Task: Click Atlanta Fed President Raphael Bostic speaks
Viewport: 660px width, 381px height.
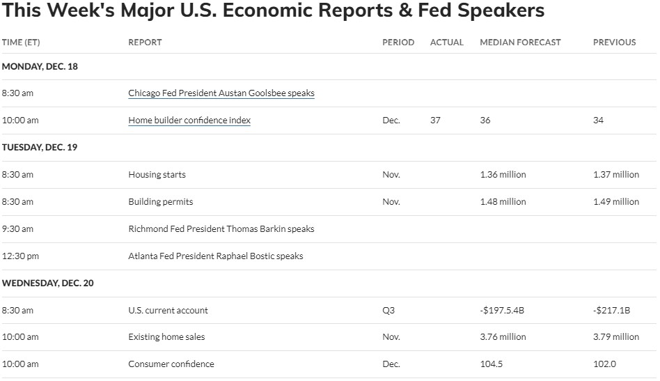Action: (x=216, y=256)
